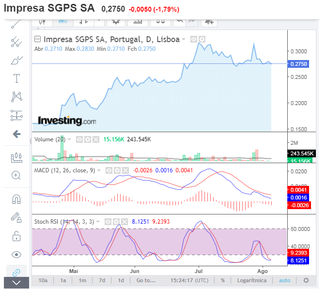This screenshot has width=327, height=289.
Task: Toggle percentage scale (%)
Action: (x=223, y=280)
